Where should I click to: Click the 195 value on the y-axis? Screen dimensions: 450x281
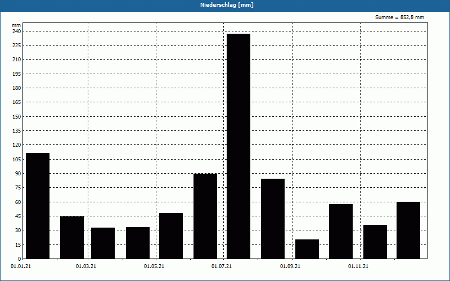(x=17, y=74)
